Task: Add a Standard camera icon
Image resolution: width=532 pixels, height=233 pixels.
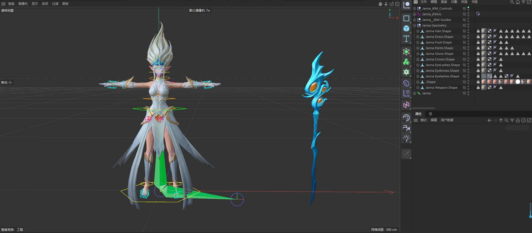Action: tap(406, 128)
